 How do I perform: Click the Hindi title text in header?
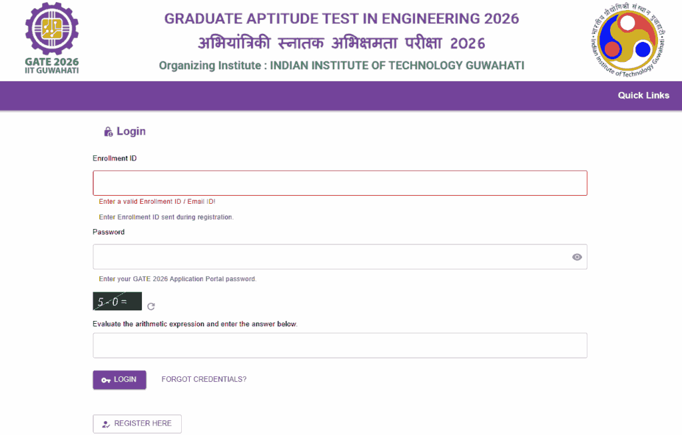342,43
